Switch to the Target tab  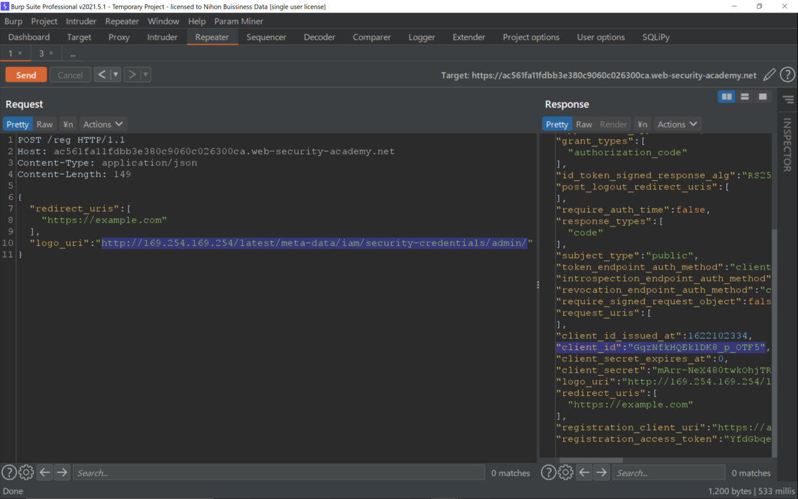[79, 37]
